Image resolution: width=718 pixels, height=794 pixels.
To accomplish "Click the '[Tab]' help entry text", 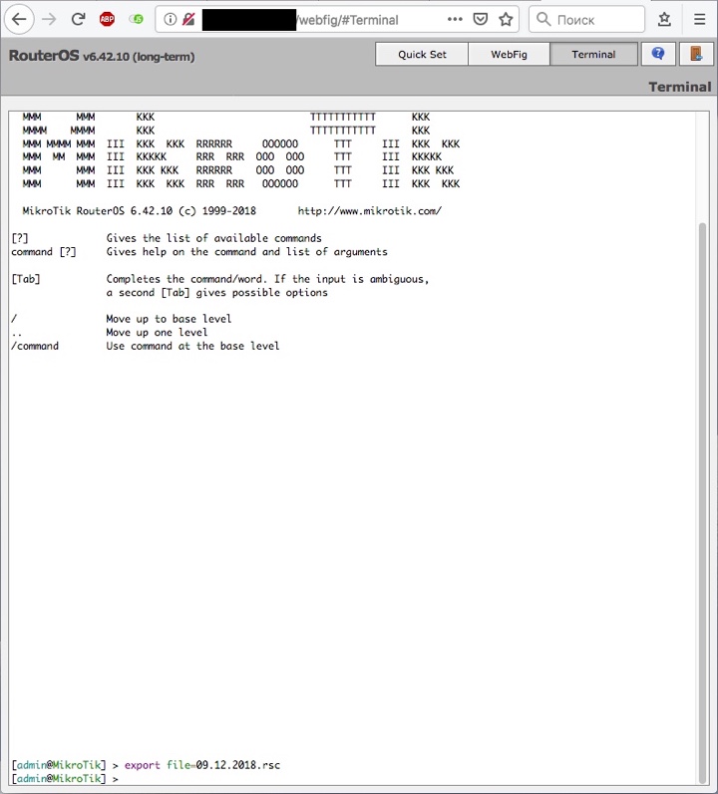I will click(26, 279).
